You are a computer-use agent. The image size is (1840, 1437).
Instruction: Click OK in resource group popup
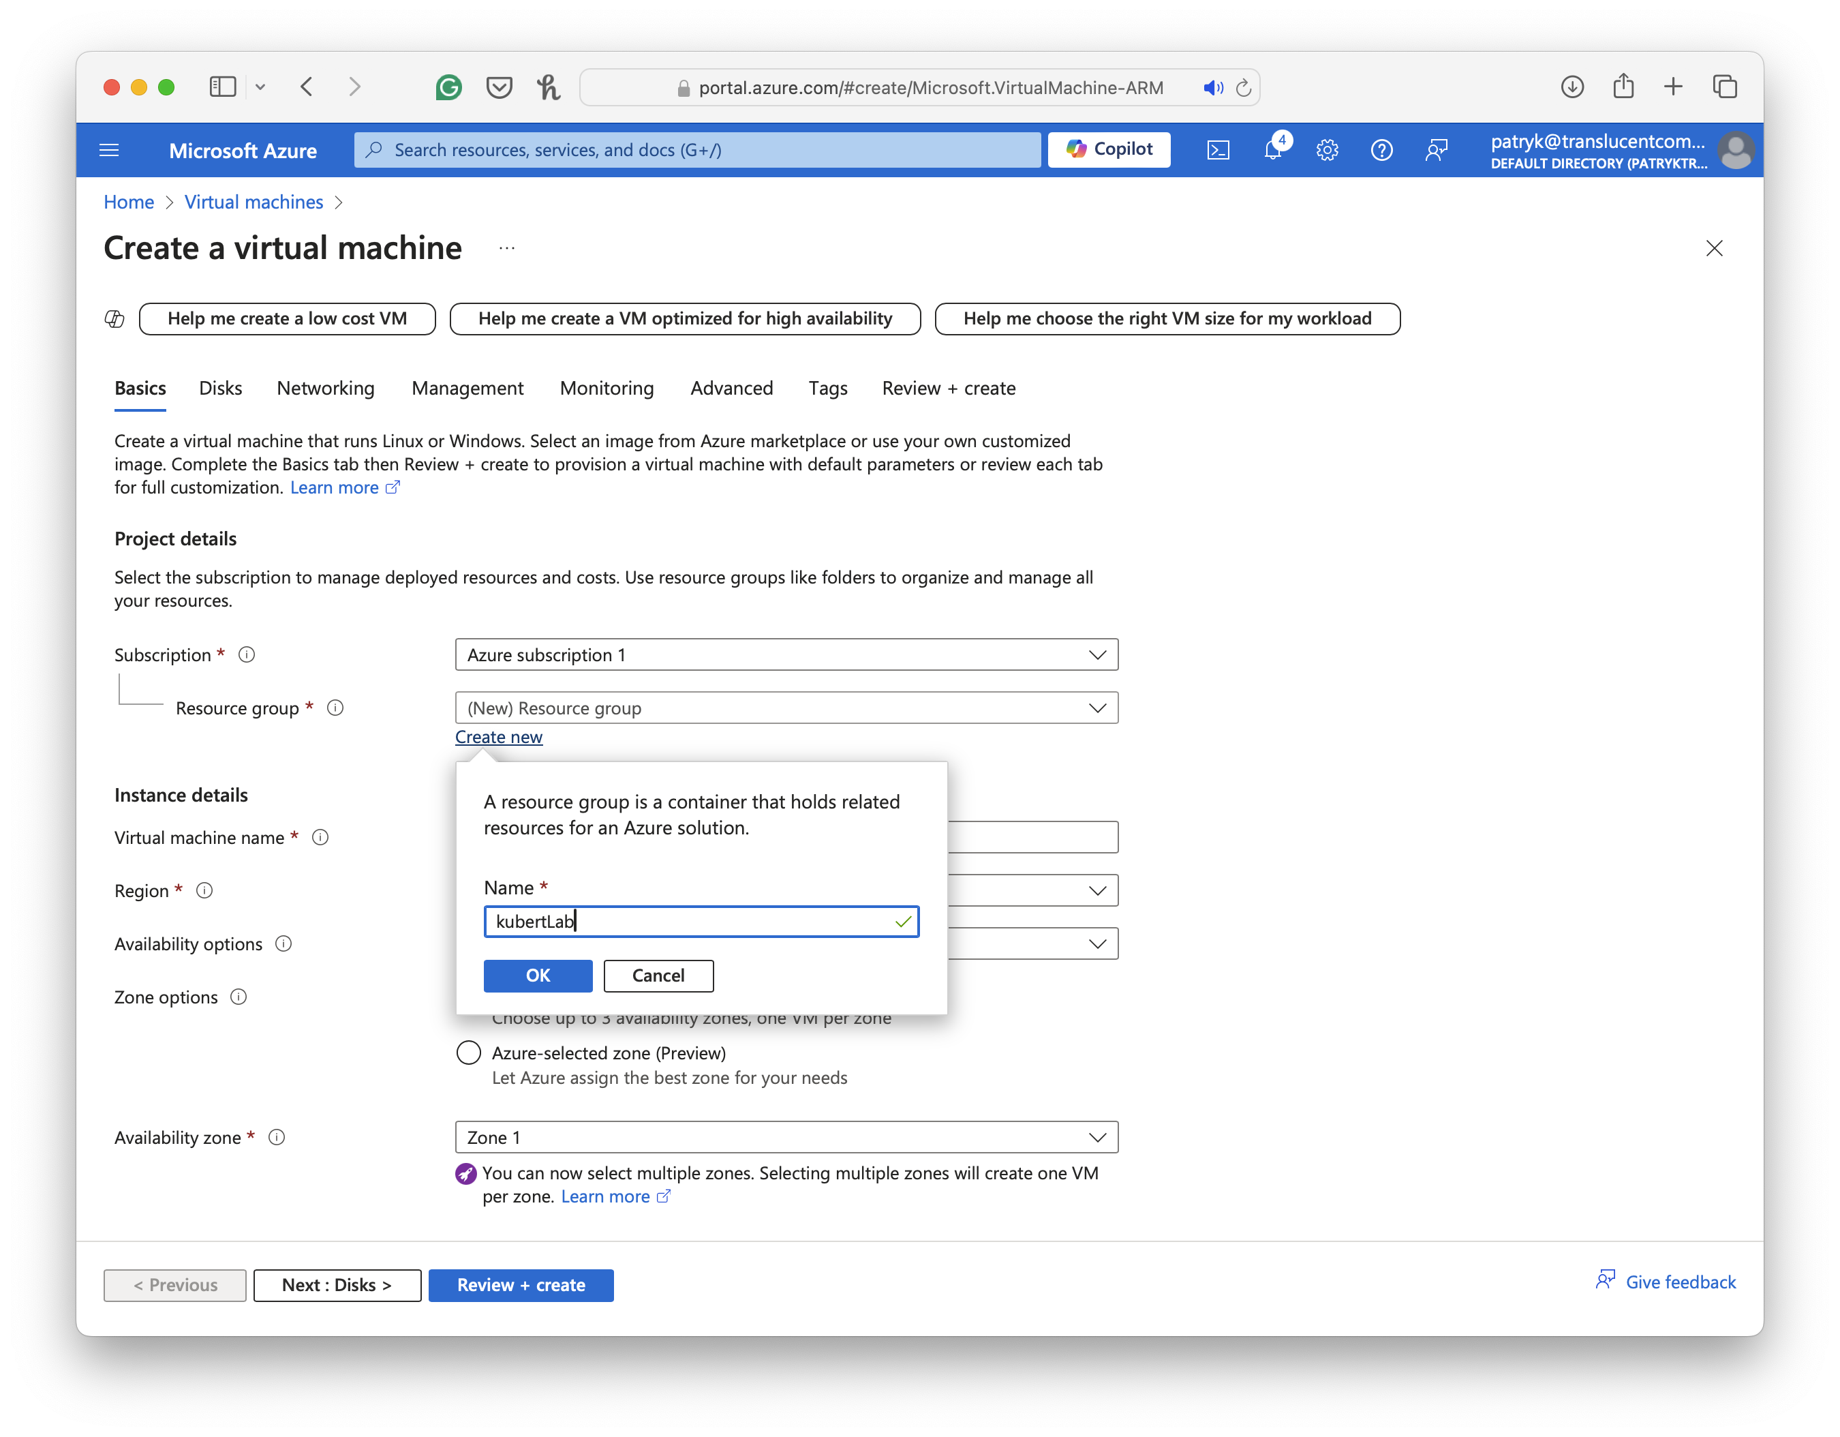click(538, 975)
